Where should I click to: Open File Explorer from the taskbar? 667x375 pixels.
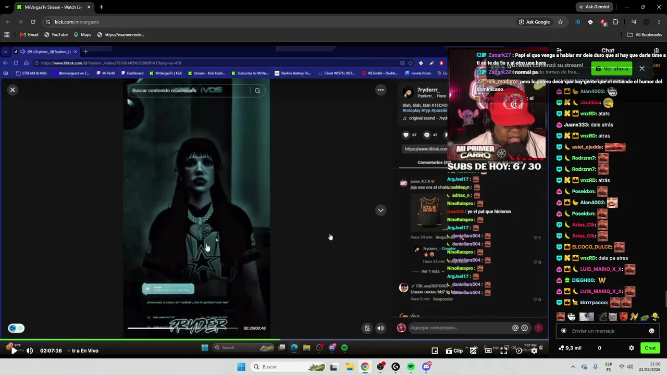coord(349,367)
